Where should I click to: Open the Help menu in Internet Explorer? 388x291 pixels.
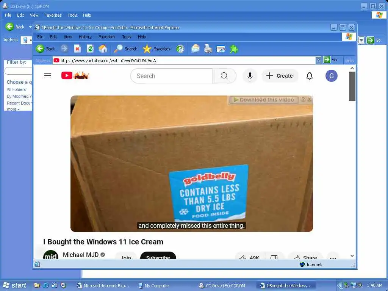pyautogui.click(x=142, y=37)
